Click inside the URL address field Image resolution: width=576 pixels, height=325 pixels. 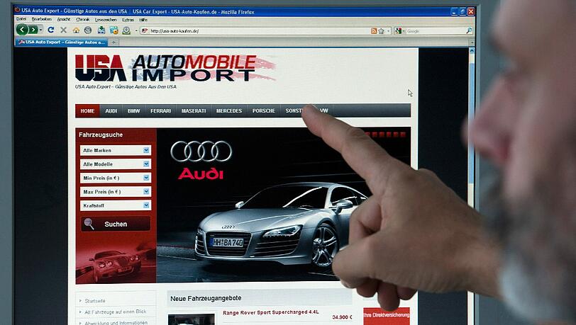coord(257,31)
